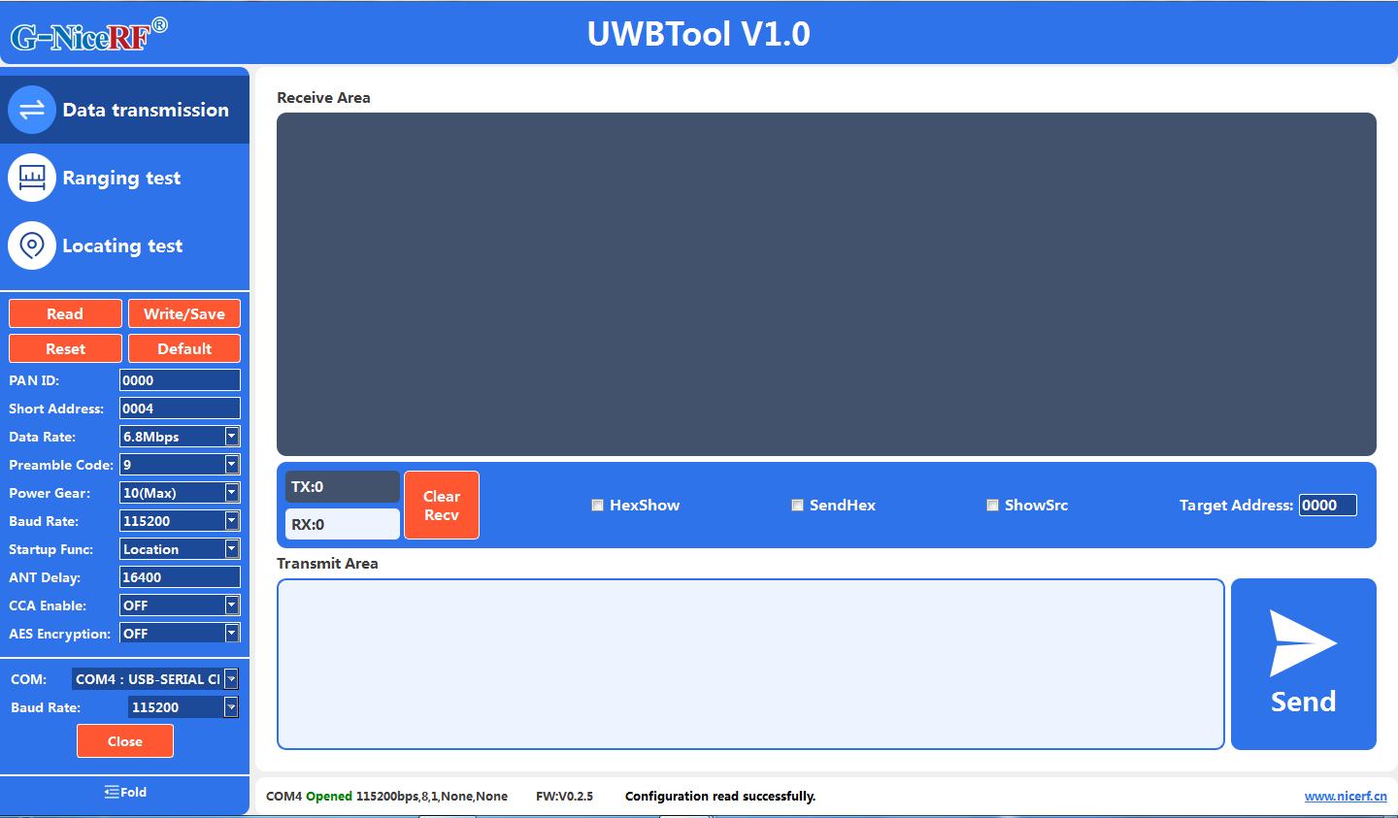1398x818 pixels.
Task: Click the Write/Save button
Action: [x=184, y=313]
